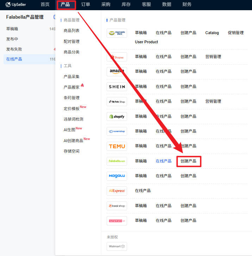The image size is (252, 256).
Task: Open Kwai Shop 在线产品
Action: coord(164,206)
